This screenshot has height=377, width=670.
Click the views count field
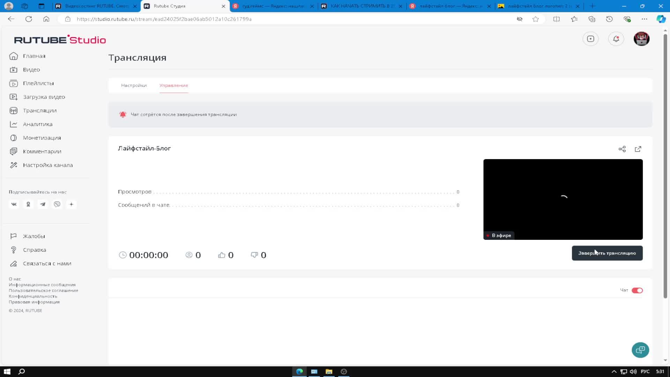pyautogui.click(x=289, y=192)
